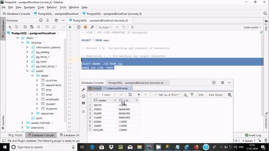Click the orange explain plan icon
Viewport: 269px width, 151px height.
(x=85, y=27)
